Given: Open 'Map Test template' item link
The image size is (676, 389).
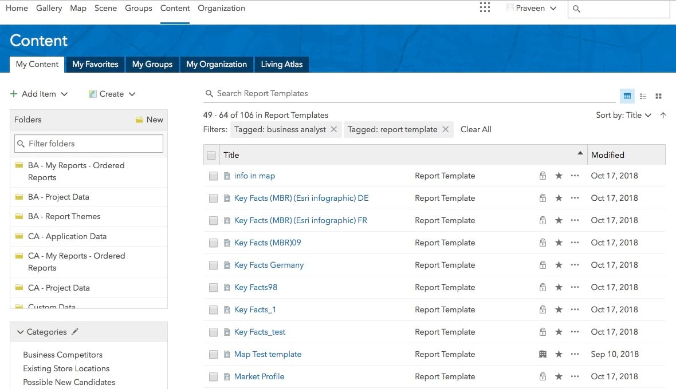Looking at the screenshot, I should pyautogui.click(x=268, y=354).
